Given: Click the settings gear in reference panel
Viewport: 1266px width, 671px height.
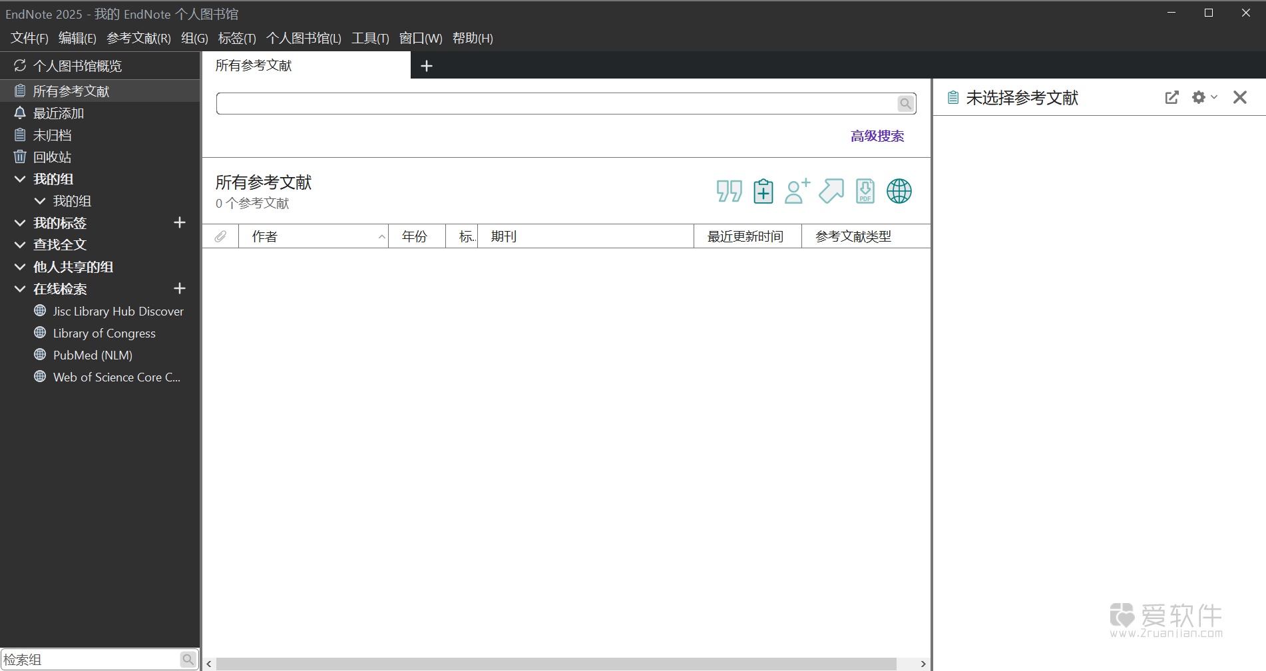Looking at the screenshot, I should 1199,97.
